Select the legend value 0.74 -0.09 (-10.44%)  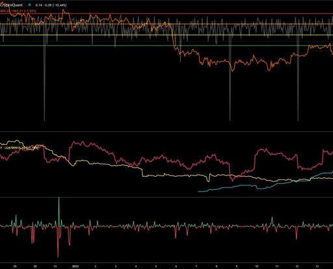pyautogui.click(x=51, y=5)
